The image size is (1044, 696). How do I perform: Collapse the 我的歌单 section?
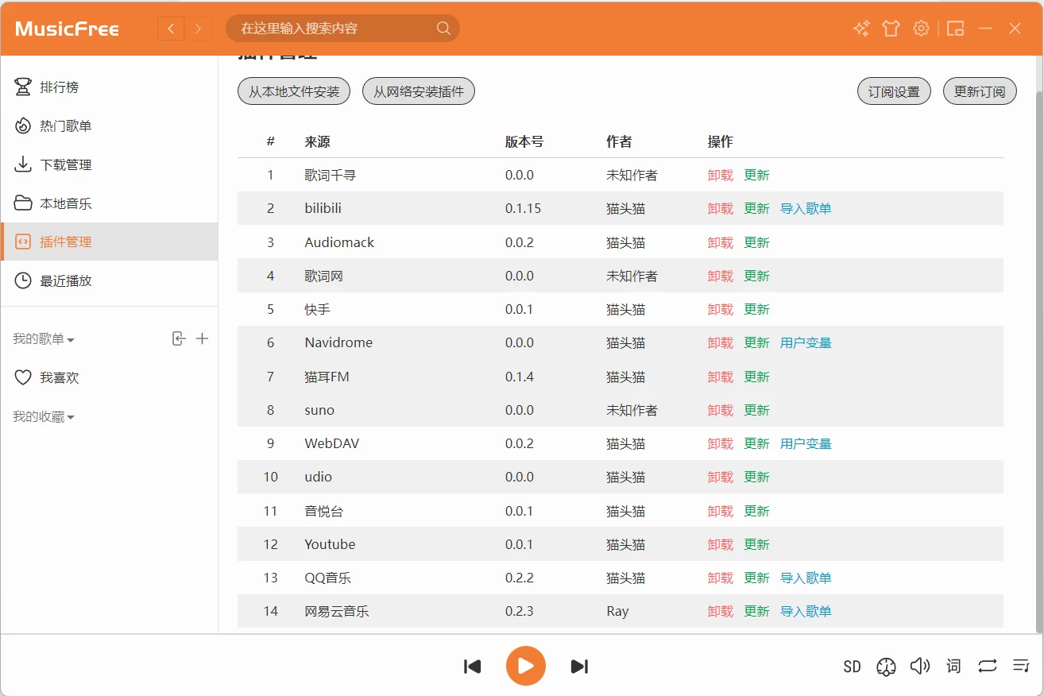44,339
